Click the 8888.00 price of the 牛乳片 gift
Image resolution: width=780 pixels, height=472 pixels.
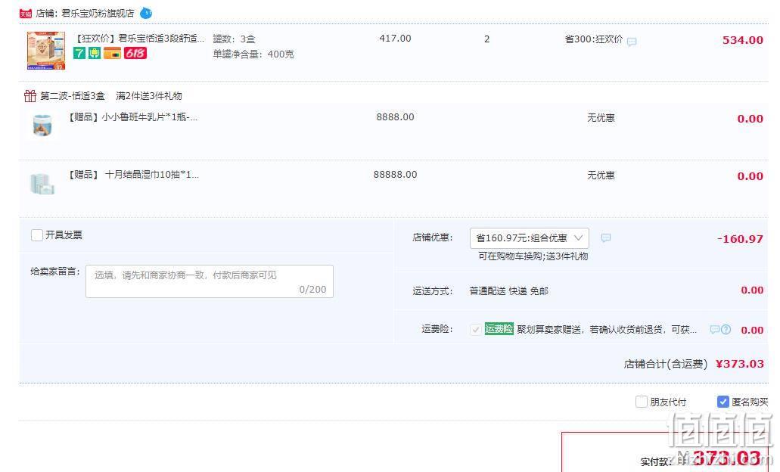[x=395, y=117]
